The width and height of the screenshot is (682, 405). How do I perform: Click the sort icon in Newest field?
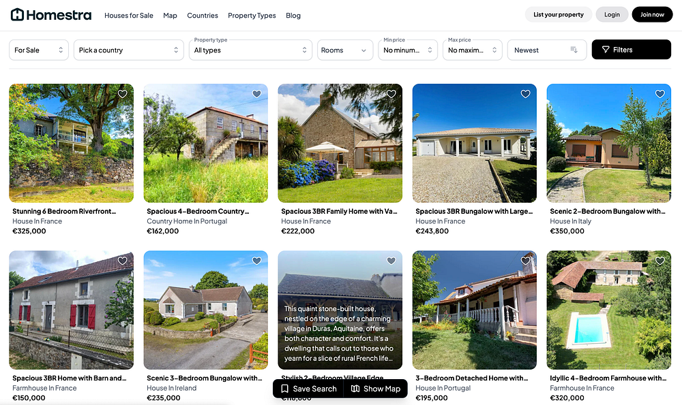point(574,50)
